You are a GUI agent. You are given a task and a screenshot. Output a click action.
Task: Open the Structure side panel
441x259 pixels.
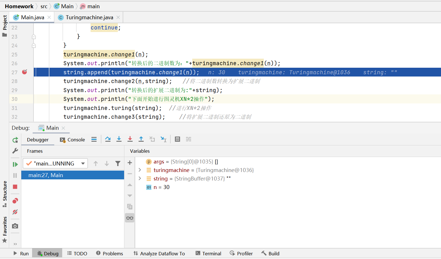(5, 194)
